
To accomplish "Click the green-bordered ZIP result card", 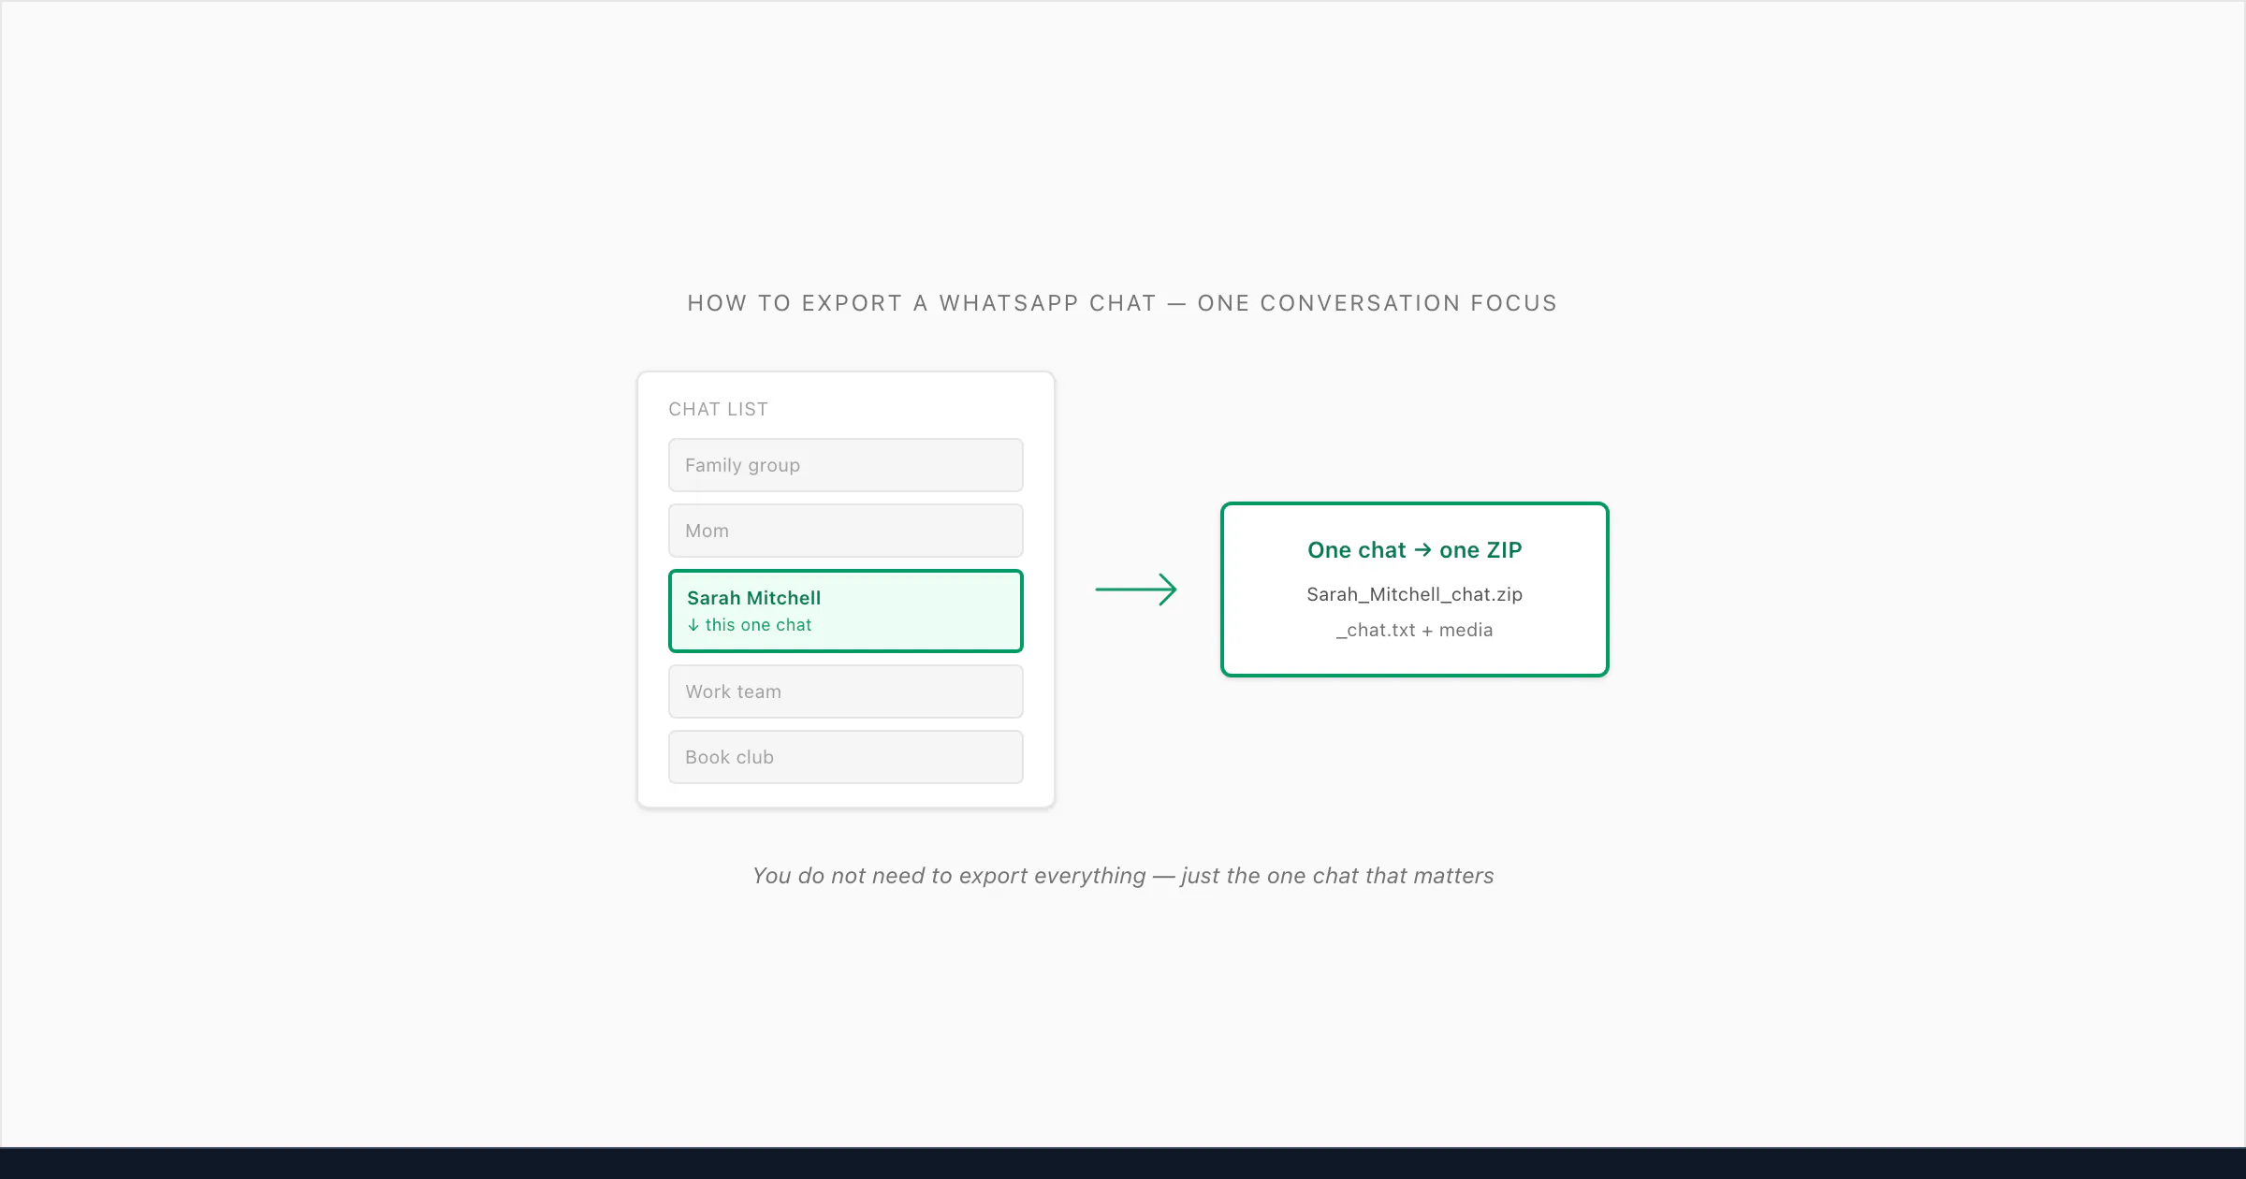I will click(1414, 589).
